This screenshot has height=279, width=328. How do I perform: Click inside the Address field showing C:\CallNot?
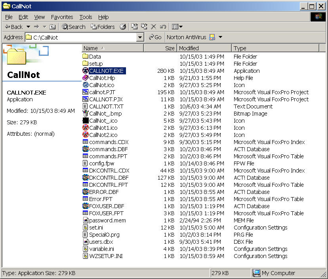[x=81, y=38]
